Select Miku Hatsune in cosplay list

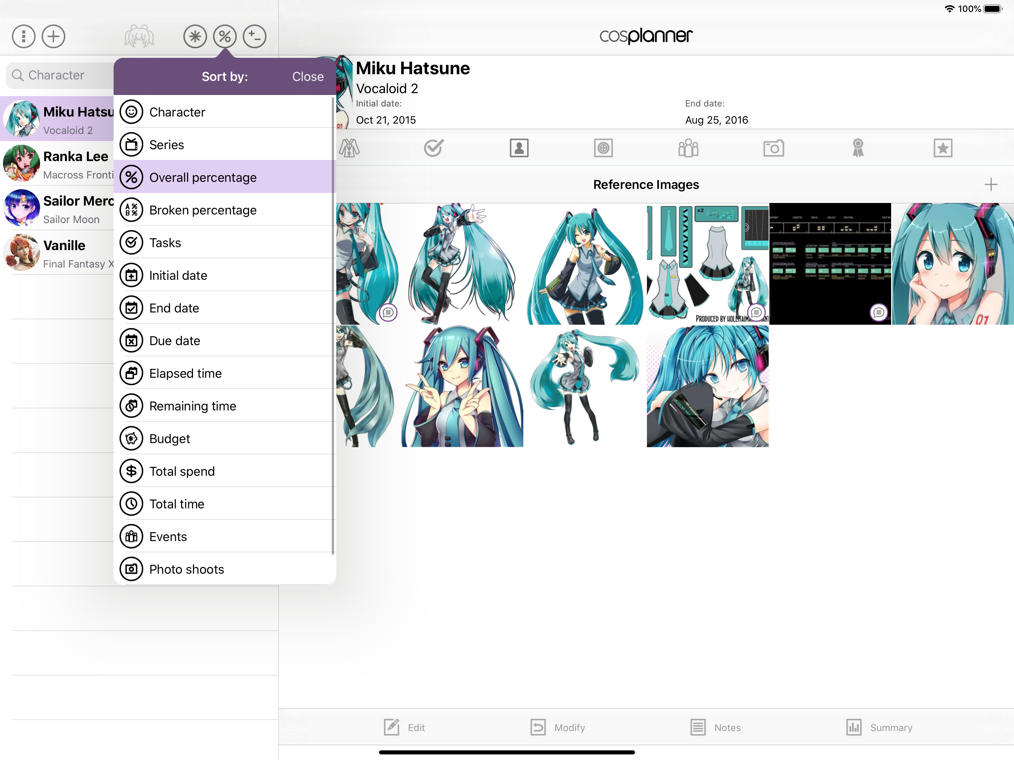(x=57, y=119)
